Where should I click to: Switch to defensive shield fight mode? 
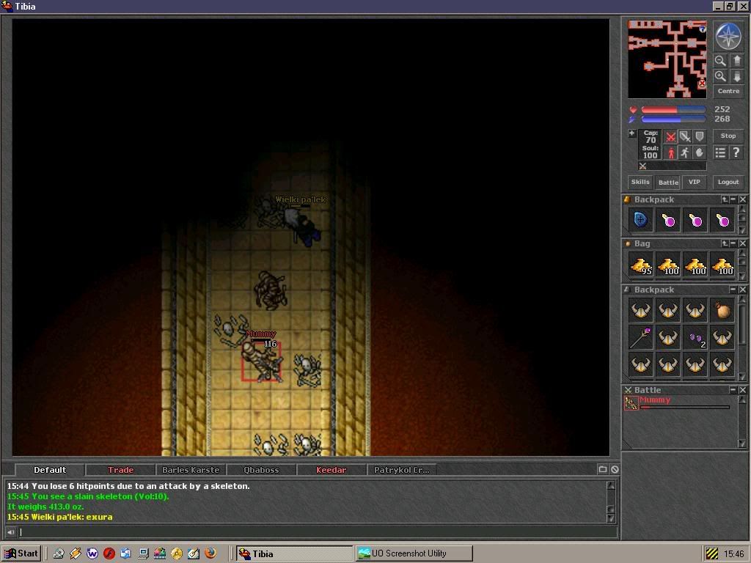pos(699,137)
